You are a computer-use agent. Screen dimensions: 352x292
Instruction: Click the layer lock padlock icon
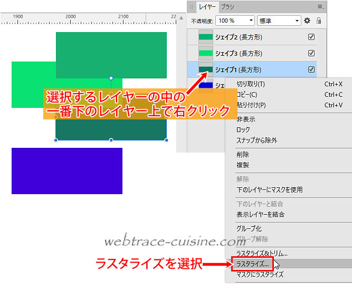click(x=319, y=21)
